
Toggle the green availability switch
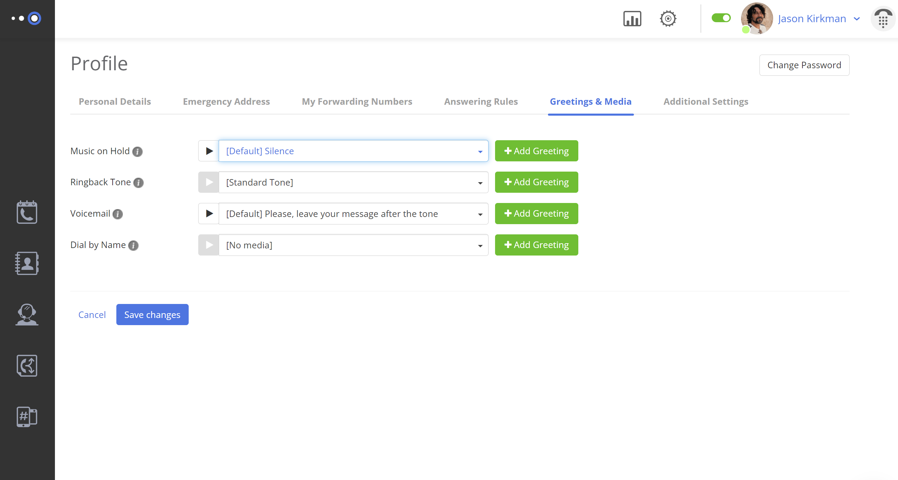(x=721, y=18)
